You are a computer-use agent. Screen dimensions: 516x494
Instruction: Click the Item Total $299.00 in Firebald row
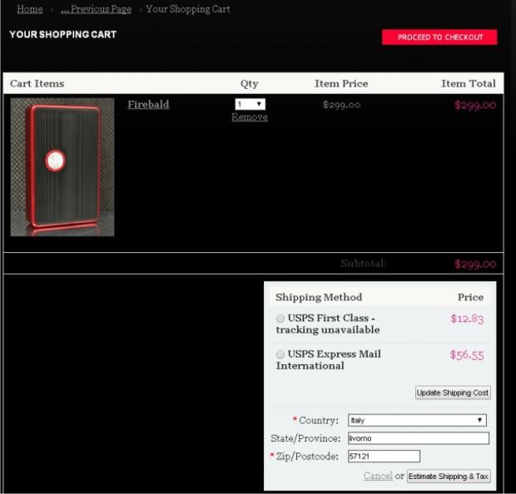pyautogui.click(x=475, y=105)
